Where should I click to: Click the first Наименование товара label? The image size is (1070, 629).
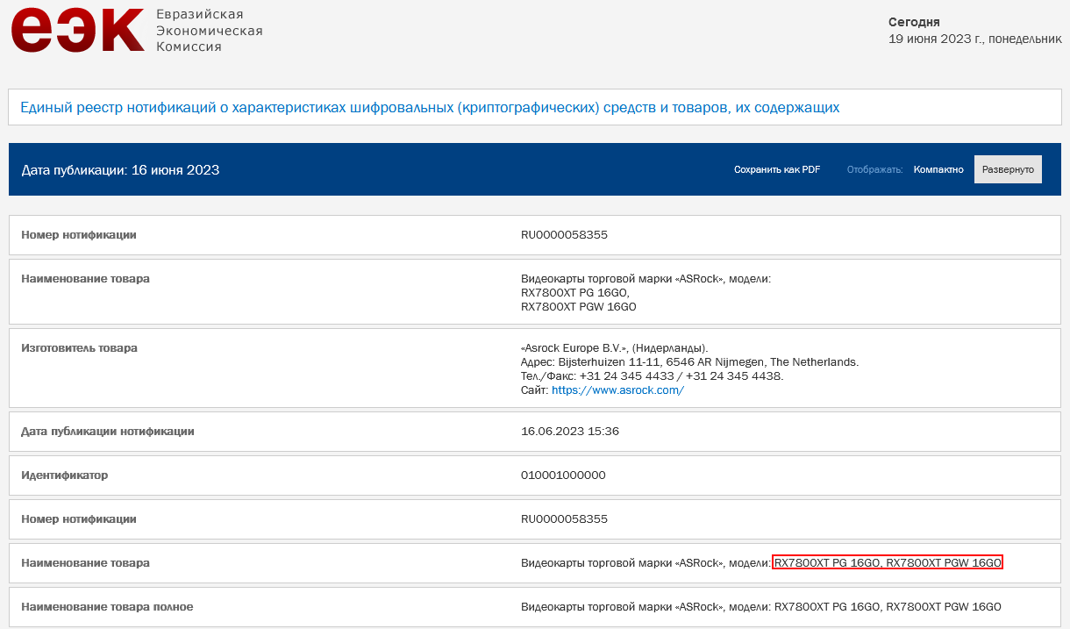pos(85,279)
